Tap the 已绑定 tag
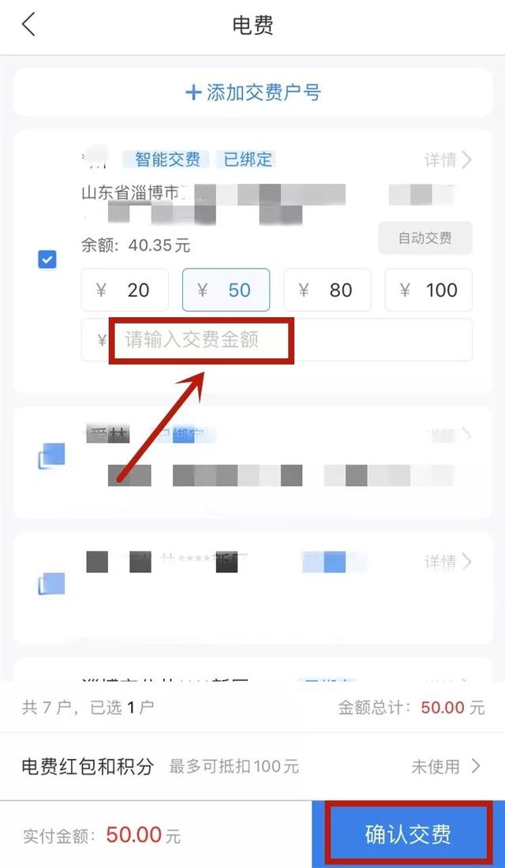The image size is (505, 868). click(x=248, y=160)
